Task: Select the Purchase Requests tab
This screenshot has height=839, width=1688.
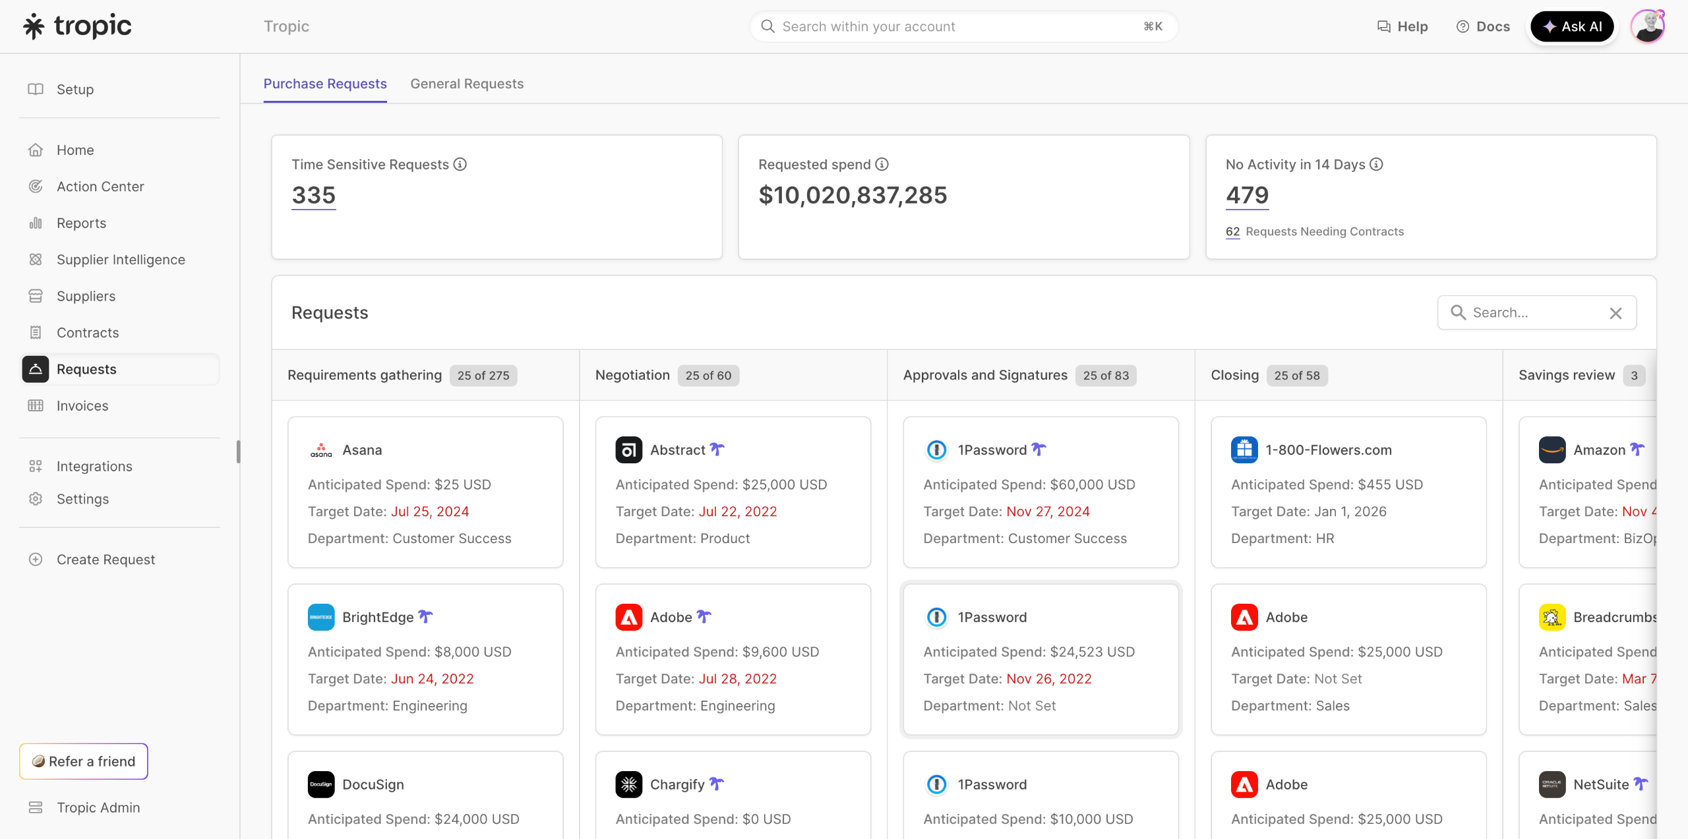Action: point(325,84)
